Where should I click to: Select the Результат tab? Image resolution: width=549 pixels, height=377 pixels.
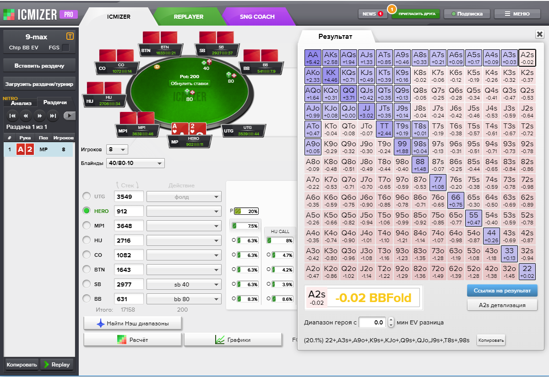tap(335, 37)
